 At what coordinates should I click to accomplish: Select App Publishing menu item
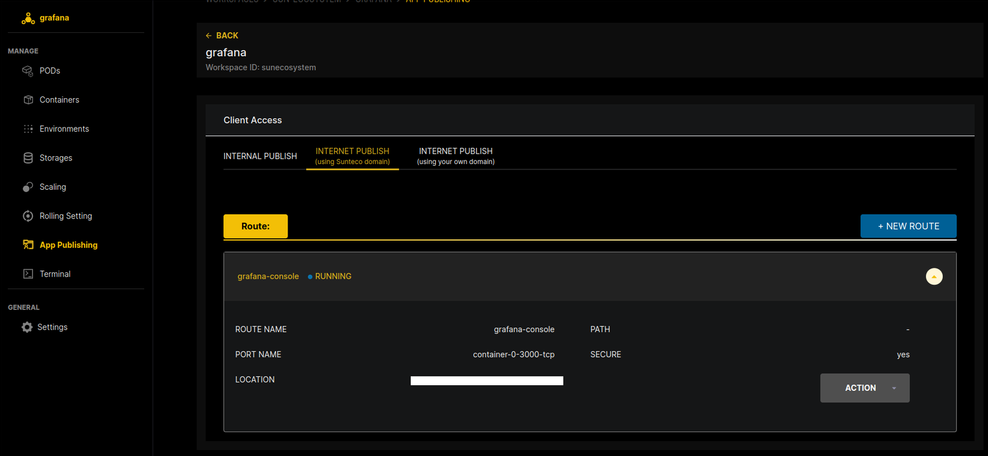coord(68,245)
